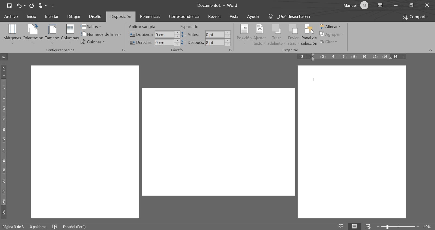Click the zoom slider handle
Screen dimensions: 435x230
pos(387,227)
